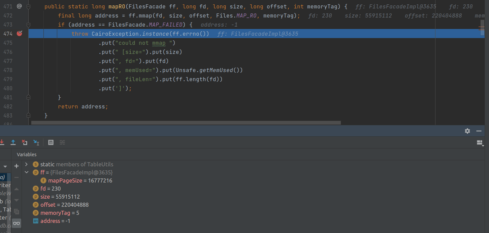Add a new watch with the plus icon

pyautogui.click(x=16, y=166)
